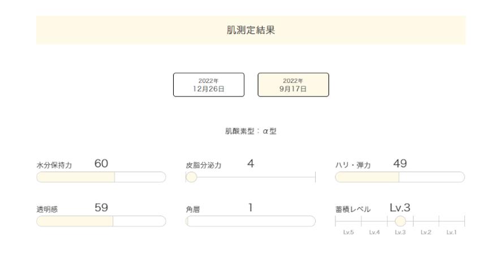504x267 pixels.
Task: Click the Lv.1 tick label
Action: [x=451, y=233]
